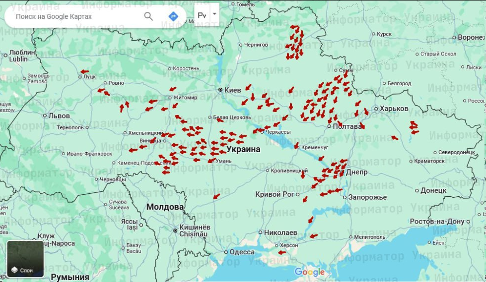Click the Кривой Рог city label
The width and height of the screenshot is (486, 282).
[275, 194]
